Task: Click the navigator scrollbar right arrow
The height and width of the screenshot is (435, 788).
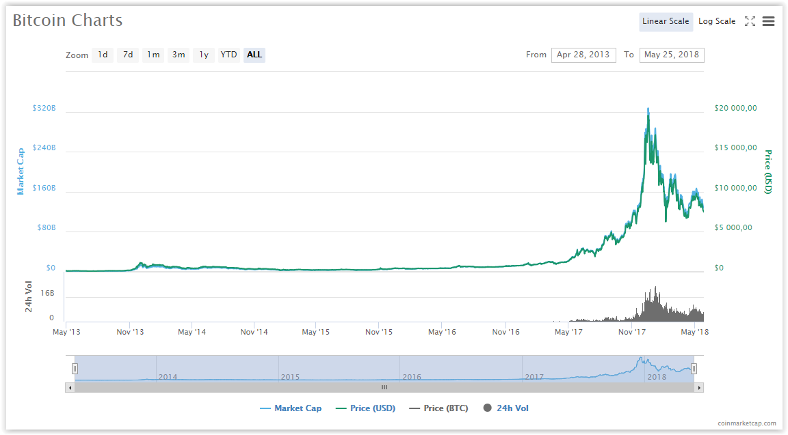Action: pyautogui.click(x=699, y=388)
